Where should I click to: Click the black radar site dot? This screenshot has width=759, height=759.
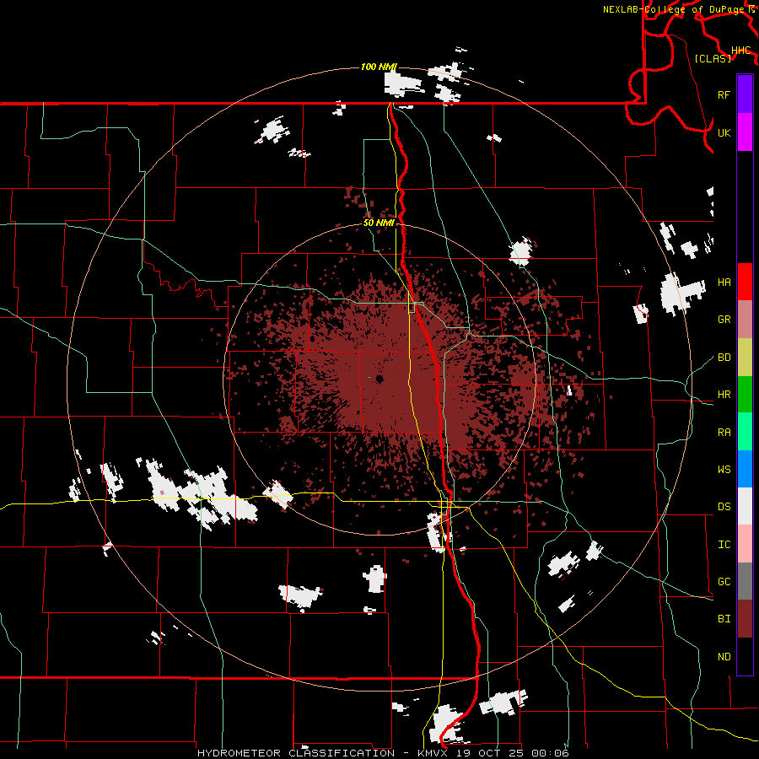pyautogui.click(x=379, y=379)
